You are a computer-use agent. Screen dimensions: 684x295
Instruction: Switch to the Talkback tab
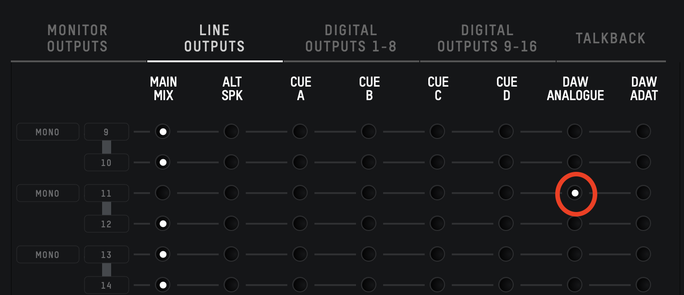click(610, 38)
